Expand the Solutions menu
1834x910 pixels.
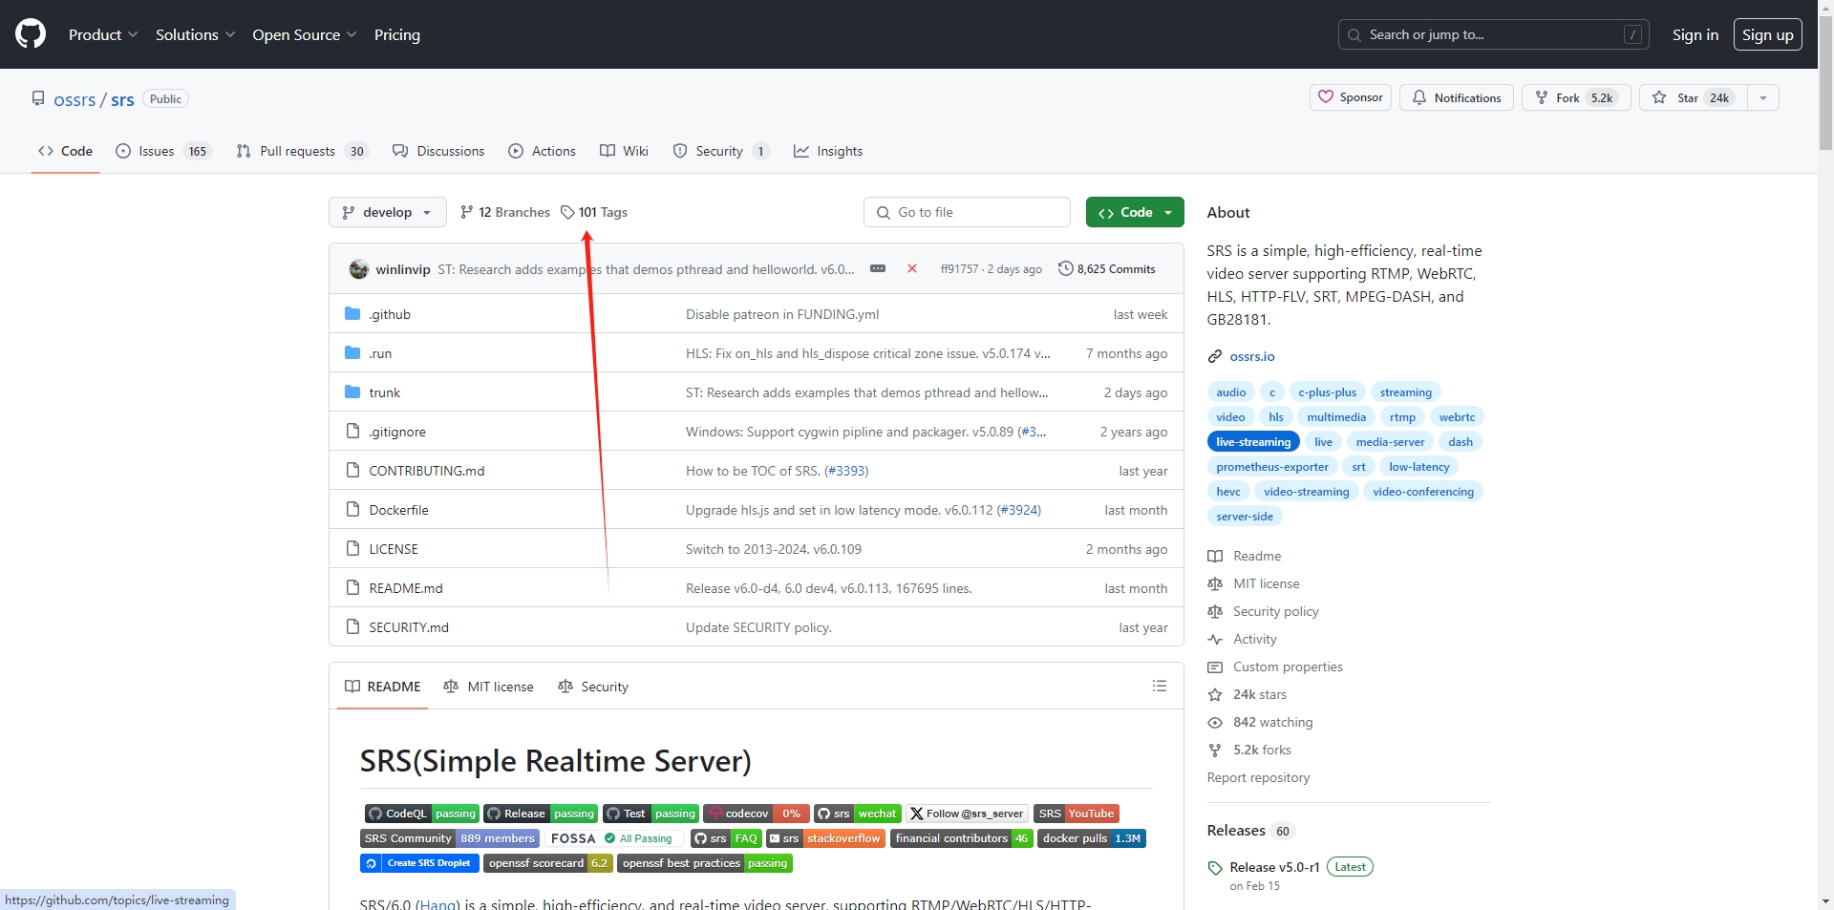click(x=195, y=34)
